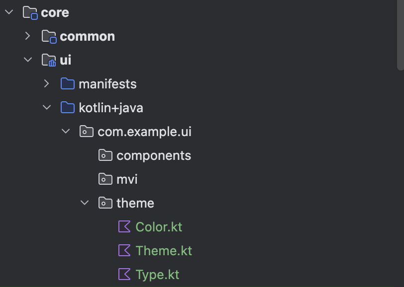This screenshot has width=404, height=287.
Task: Collapse the theme package arrow
Action: pos(85,203)
